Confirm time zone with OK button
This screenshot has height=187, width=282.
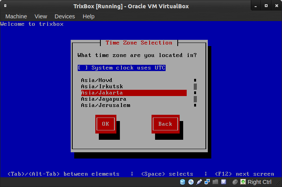(106, 124)
